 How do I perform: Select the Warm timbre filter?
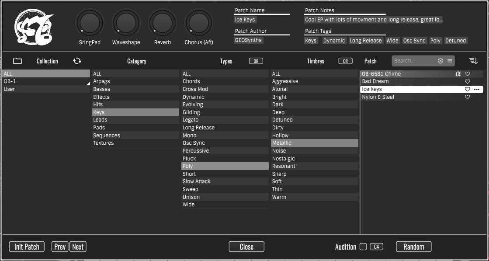click(279, 197)
